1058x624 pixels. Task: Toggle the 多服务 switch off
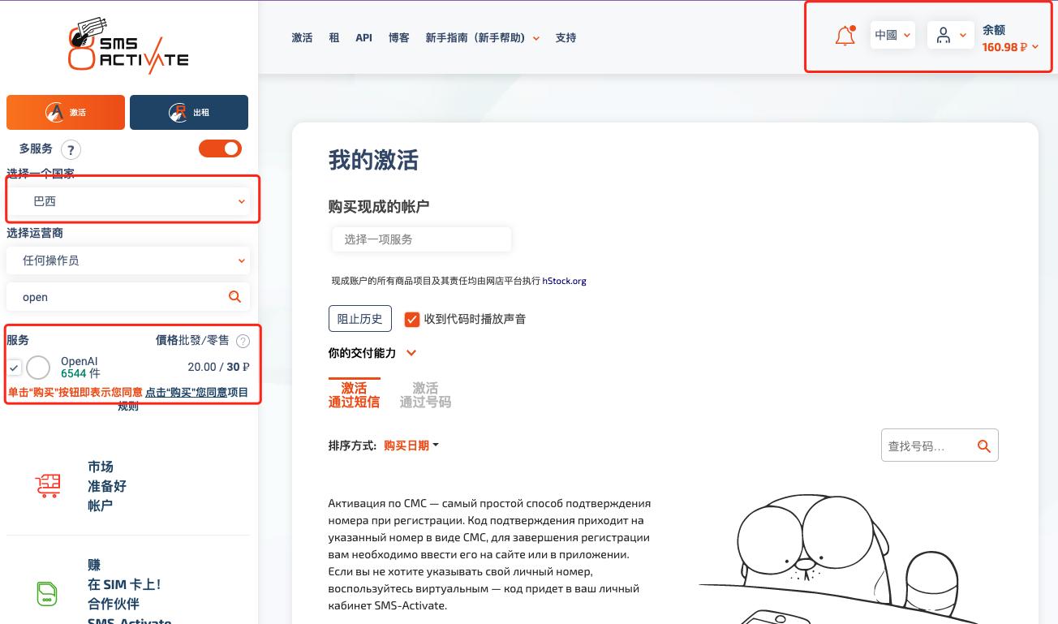coord(220,148)
